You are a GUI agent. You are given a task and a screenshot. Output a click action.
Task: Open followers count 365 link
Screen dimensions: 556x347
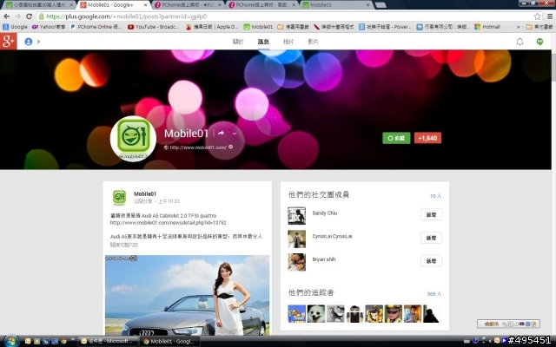pos(434,294)
